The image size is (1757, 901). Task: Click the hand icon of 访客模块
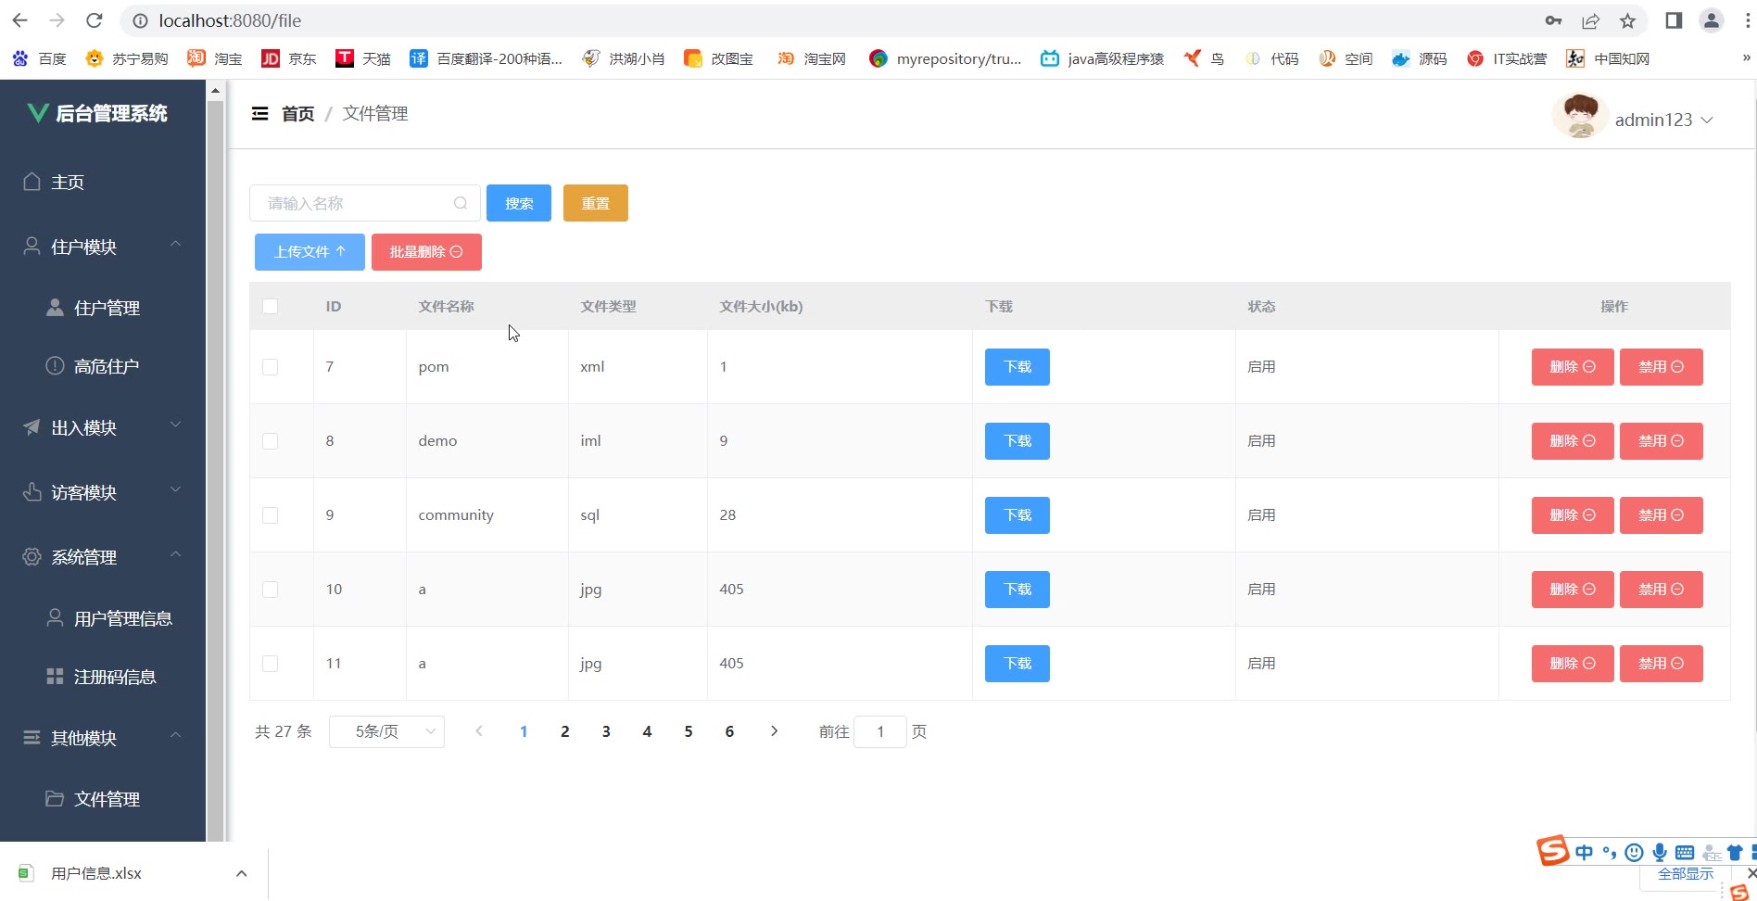point(32,491)
